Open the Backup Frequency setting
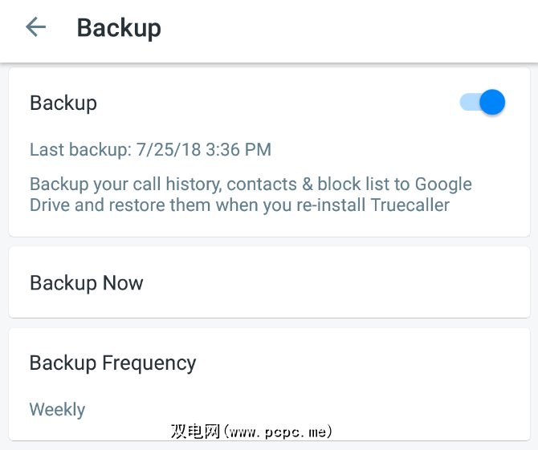538x450 pixels. (x=112, y=363)
